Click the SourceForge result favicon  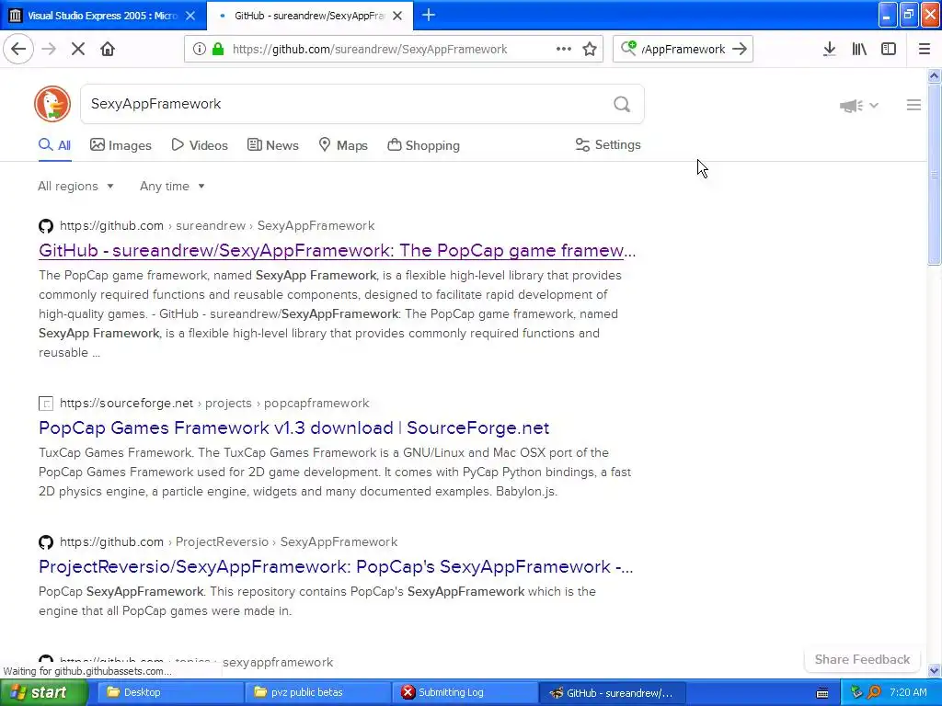46,404
